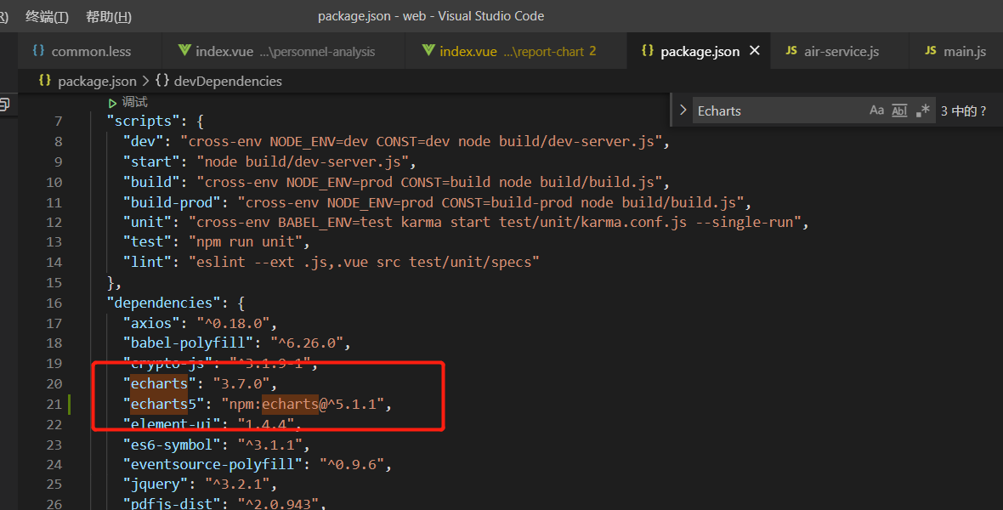Switch to the common.less tab
Image resolution: width=1003 pixels, height=510 pixels.
91,51
